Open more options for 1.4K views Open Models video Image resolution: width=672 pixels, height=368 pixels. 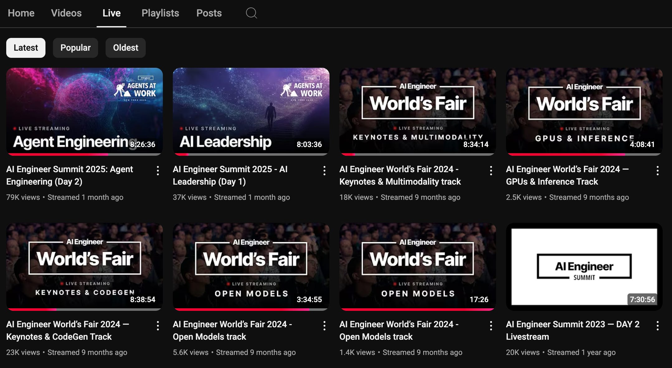[491, 325]
